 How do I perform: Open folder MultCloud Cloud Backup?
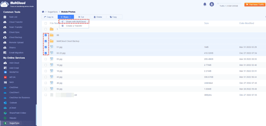click(68, 41)
